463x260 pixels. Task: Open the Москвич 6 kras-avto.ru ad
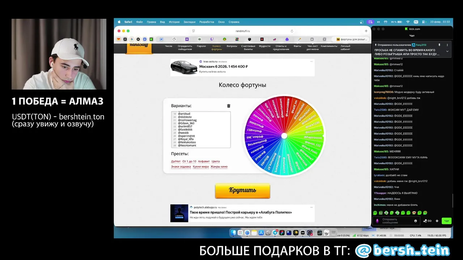242,68
